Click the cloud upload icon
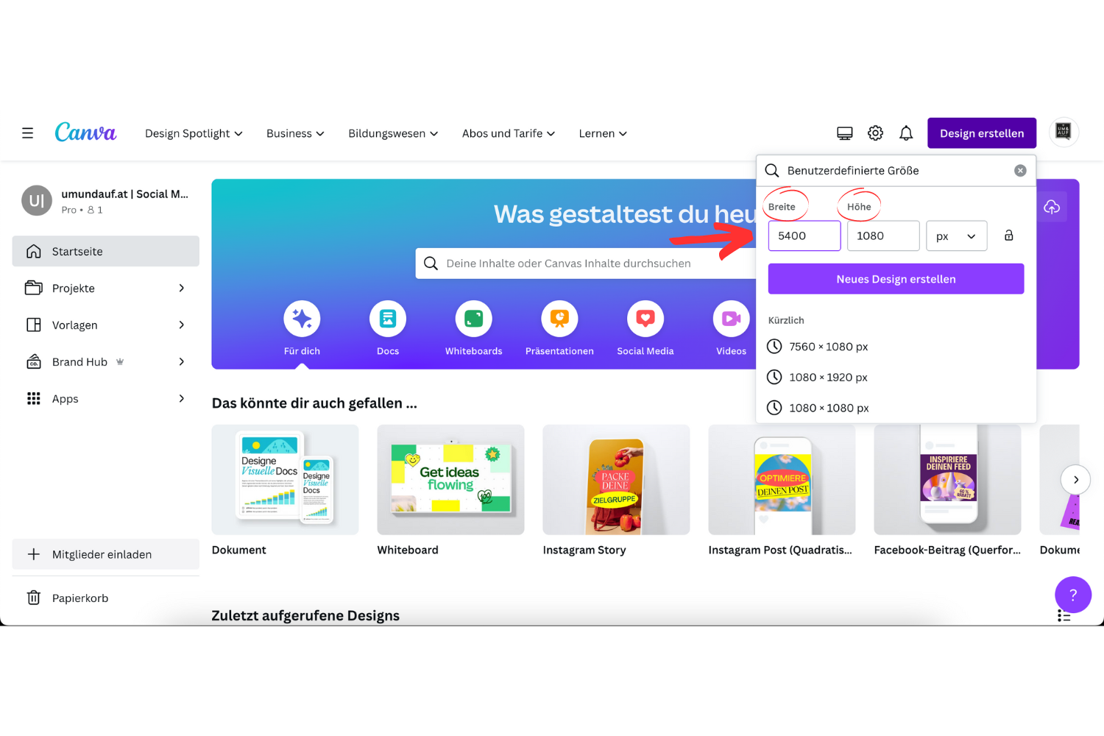This screenshot has height=736, width=1104. (x=1052, y=207)
